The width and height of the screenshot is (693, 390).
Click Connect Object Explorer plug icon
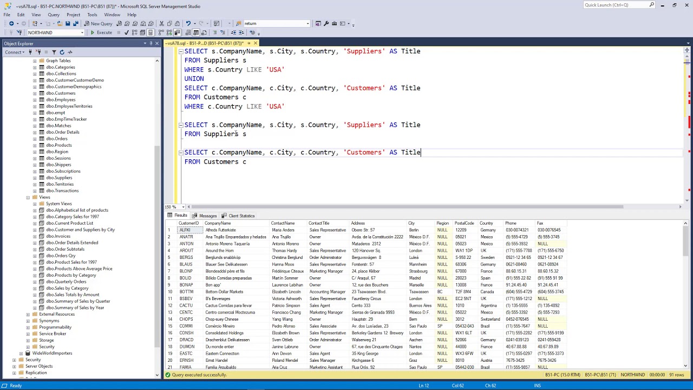point(30,52)
